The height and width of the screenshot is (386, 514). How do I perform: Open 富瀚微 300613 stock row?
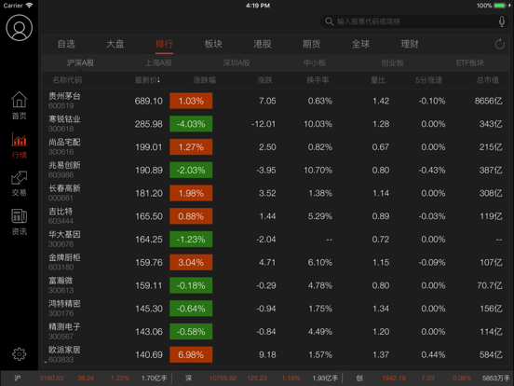(x=276, y=285)
